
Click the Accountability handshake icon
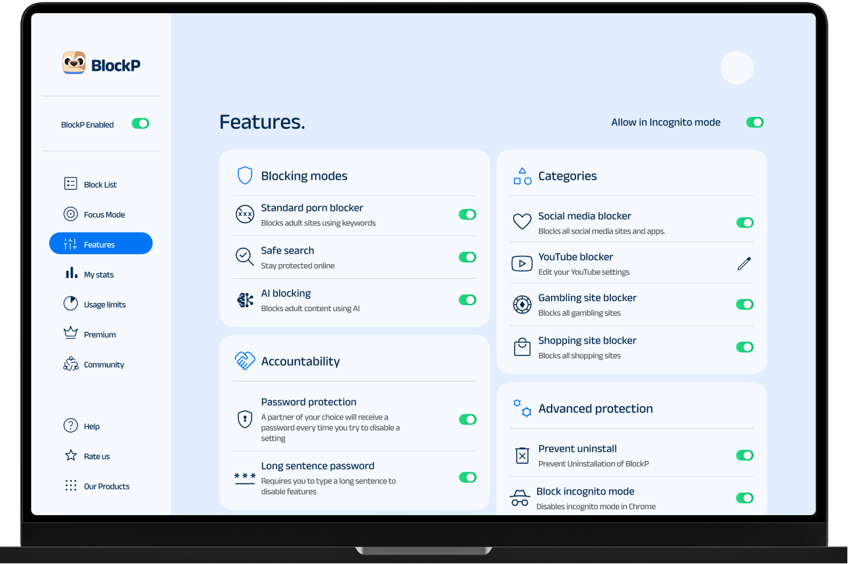point(245,361)
